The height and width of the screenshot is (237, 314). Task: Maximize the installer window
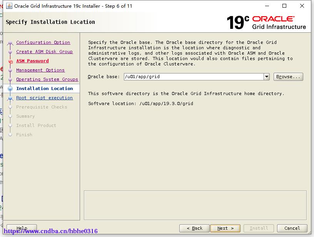(284, 6)
